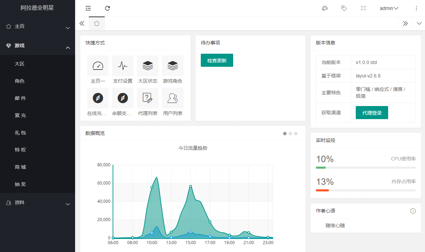Open 大区 in the sidebar
The height and width of the screenshot is (252, 425).
[x=38, y=64]
